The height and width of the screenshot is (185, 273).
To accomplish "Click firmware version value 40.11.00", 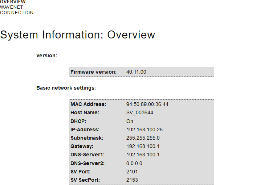I will pyautogui.click(x=136, y=72).
